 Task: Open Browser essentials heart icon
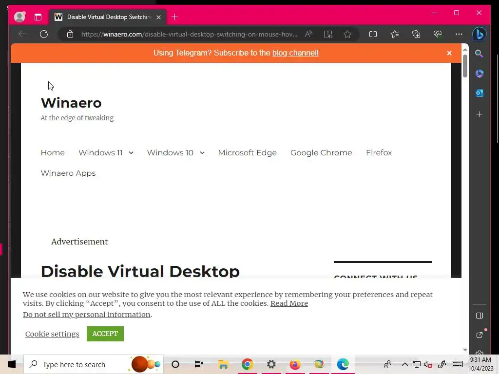[438, 34]
